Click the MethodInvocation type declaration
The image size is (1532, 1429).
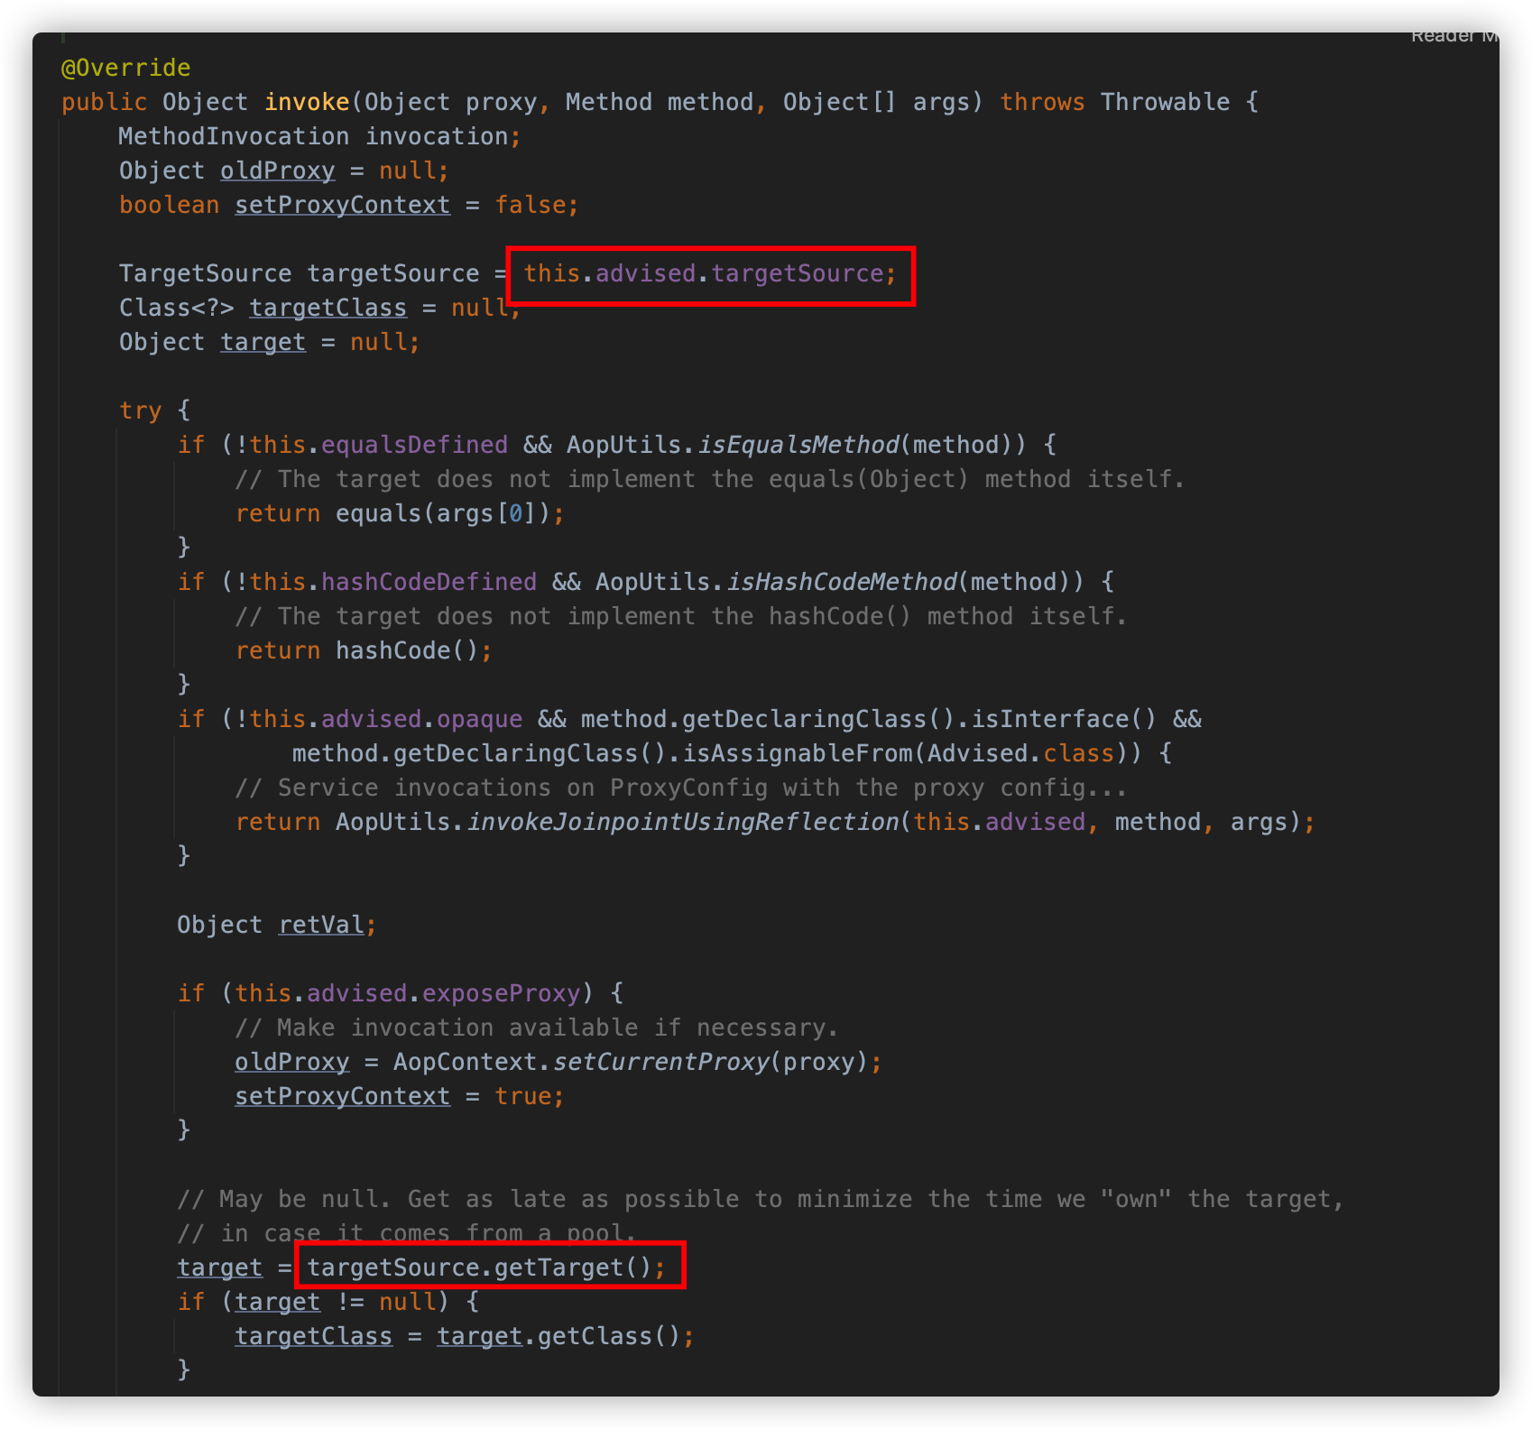[x=233, y=136]
